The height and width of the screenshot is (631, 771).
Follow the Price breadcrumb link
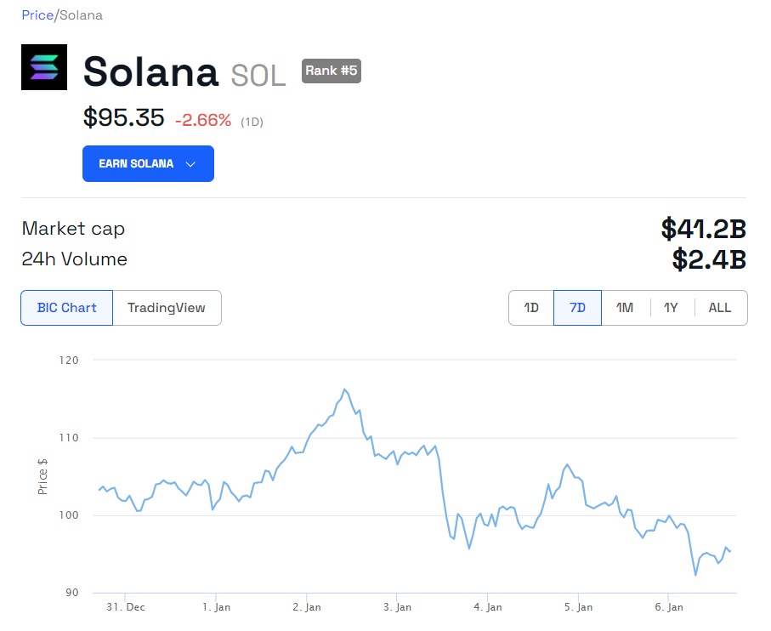pos(37,15)
